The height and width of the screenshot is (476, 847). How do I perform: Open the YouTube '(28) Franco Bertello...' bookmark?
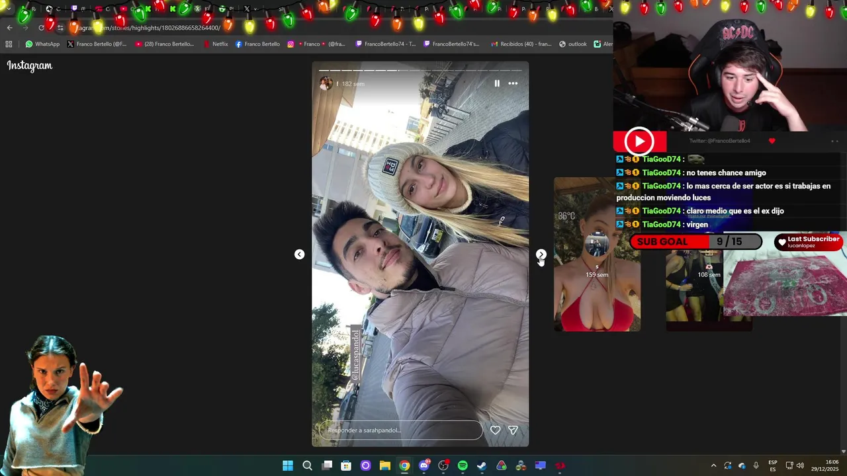pyautogui.click(x=165, y=44)
